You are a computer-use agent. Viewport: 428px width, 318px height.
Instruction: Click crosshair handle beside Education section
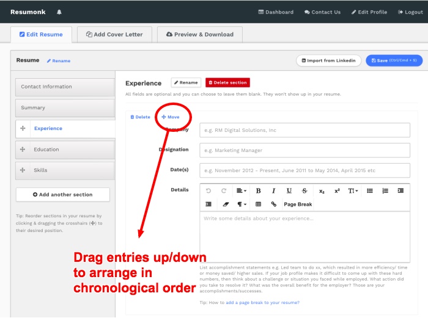coord(23,150)
